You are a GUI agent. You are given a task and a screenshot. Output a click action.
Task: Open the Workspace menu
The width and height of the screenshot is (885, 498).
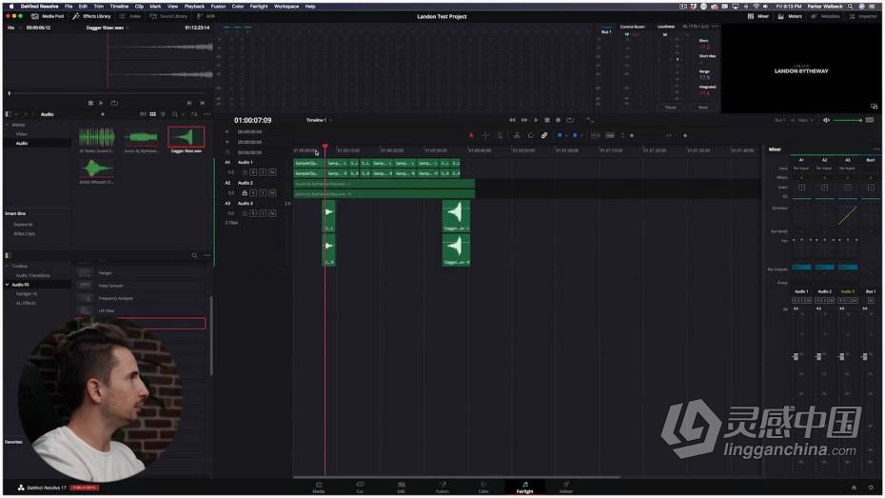point(286,7)
